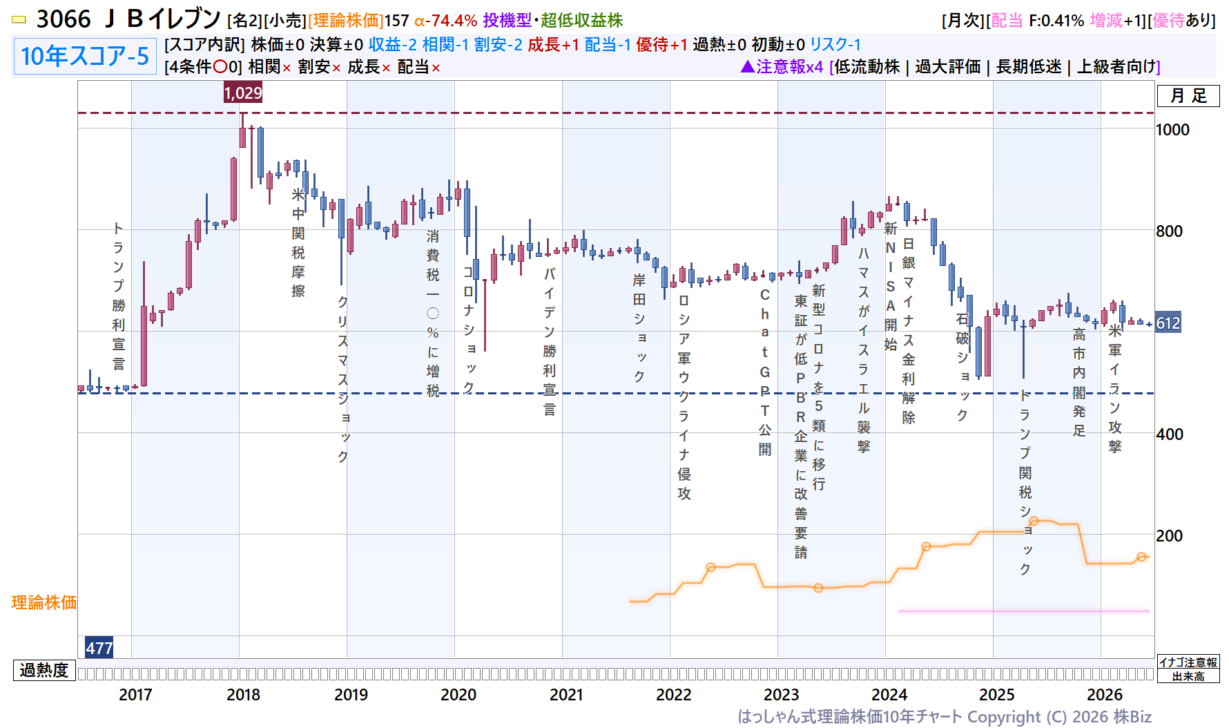Click the 配当 F:0.41% dividend text
The width and height of the screenshot is (1229, 728).
point(1038,21)
